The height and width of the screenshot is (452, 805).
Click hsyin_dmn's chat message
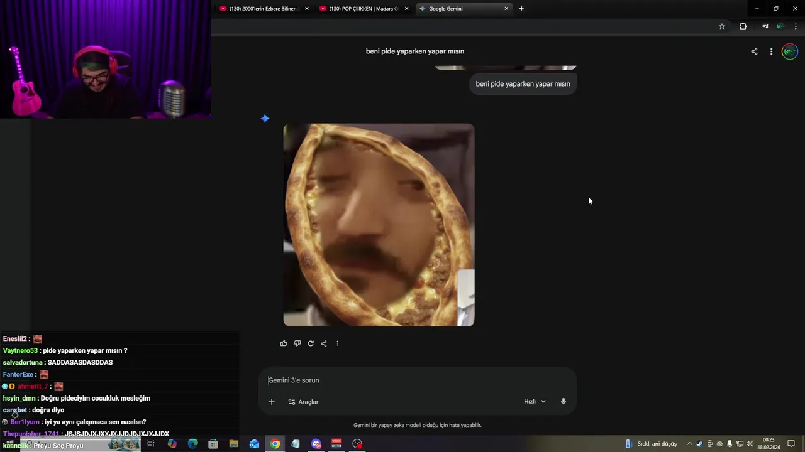coord(77,399)
